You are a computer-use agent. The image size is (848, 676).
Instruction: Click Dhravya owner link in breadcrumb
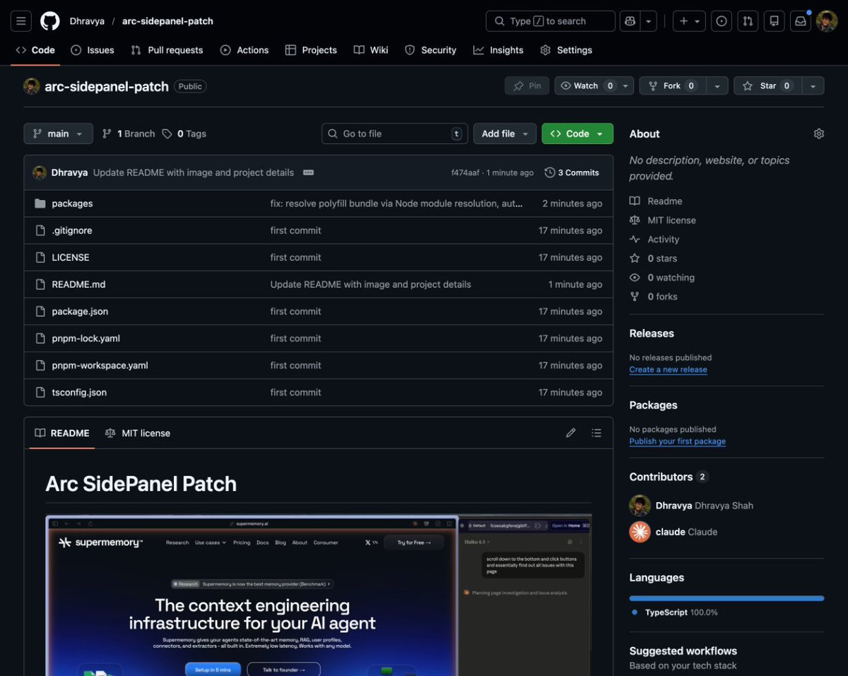87,21
